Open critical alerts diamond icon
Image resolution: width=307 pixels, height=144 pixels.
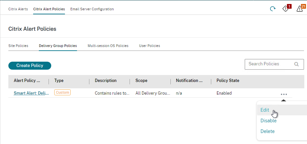[x=287, y=8]
